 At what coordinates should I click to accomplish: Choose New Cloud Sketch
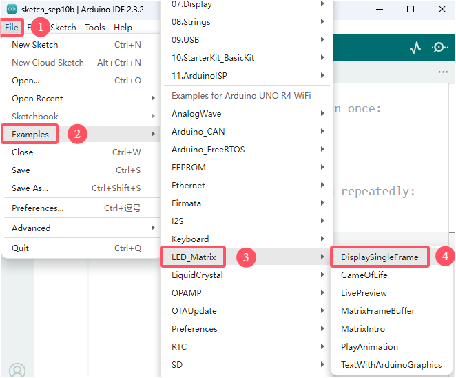click(x=81, y=63)
